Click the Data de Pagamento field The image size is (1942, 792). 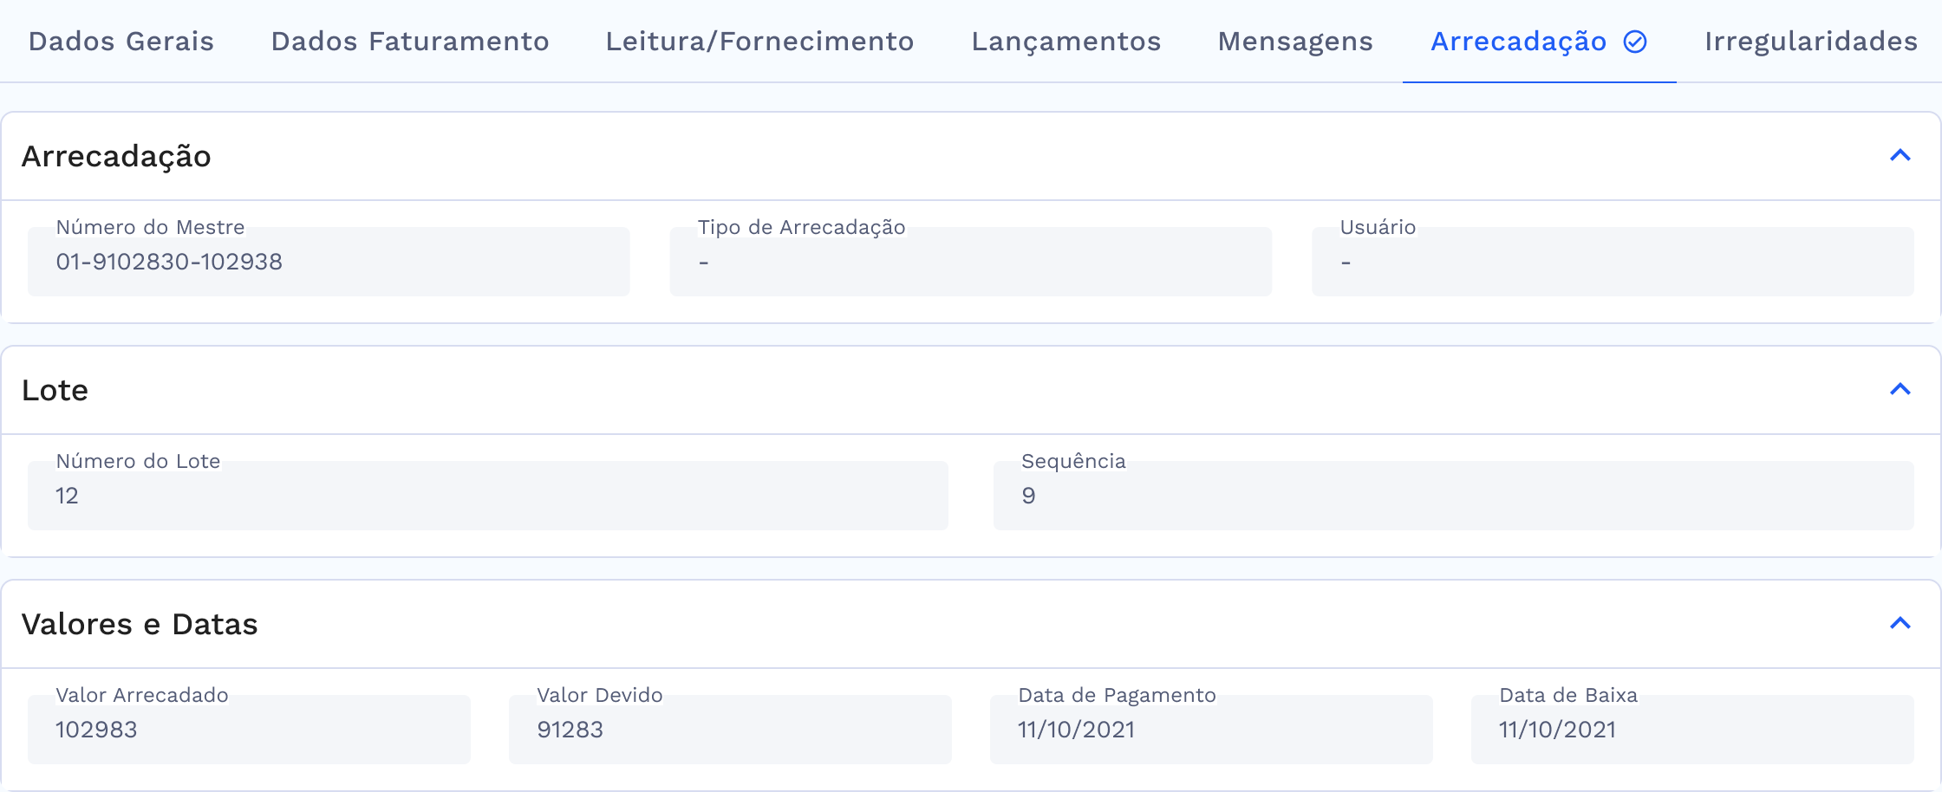click(1211, 730)
